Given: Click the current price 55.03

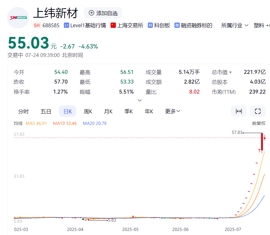Looking at the screenshot, I should pyautogui.click(x=29, y=43).
